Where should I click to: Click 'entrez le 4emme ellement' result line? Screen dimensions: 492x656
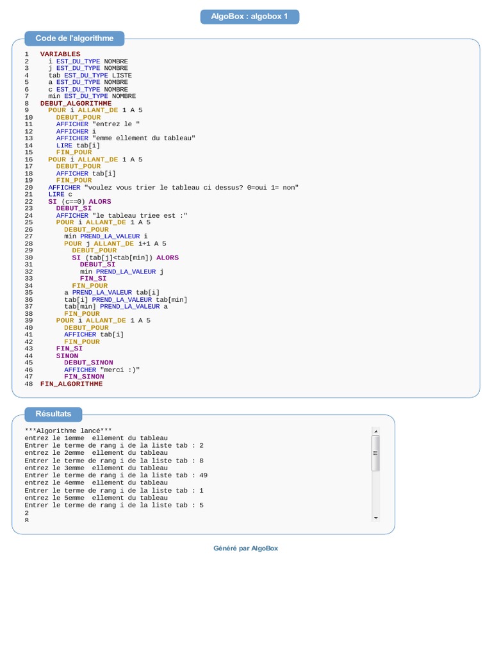click(96, 483)
